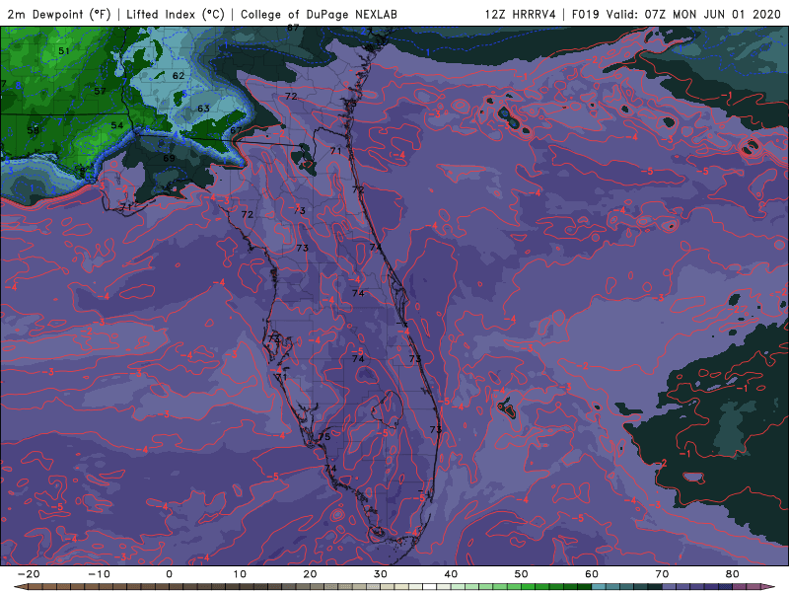Click the "57" dewpoint value on the map
The height and width of the screenshot is (592, 789).
pyautogui.click(x=101, y=91)
